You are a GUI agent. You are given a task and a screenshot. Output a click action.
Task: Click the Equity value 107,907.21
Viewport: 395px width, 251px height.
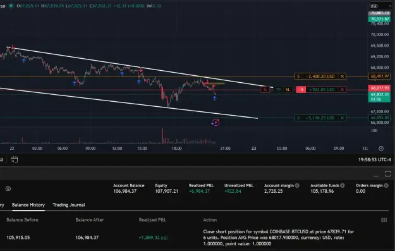pyautogui.click(x=166, y=192)
